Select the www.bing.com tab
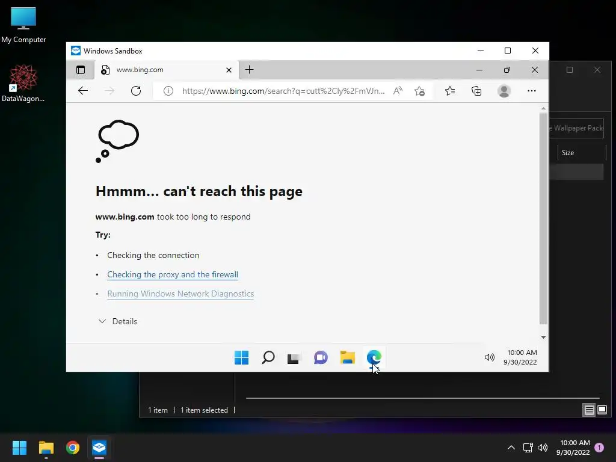 167,70
